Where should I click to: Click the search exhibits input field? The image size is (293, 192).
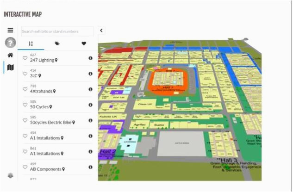click(57, 31)
